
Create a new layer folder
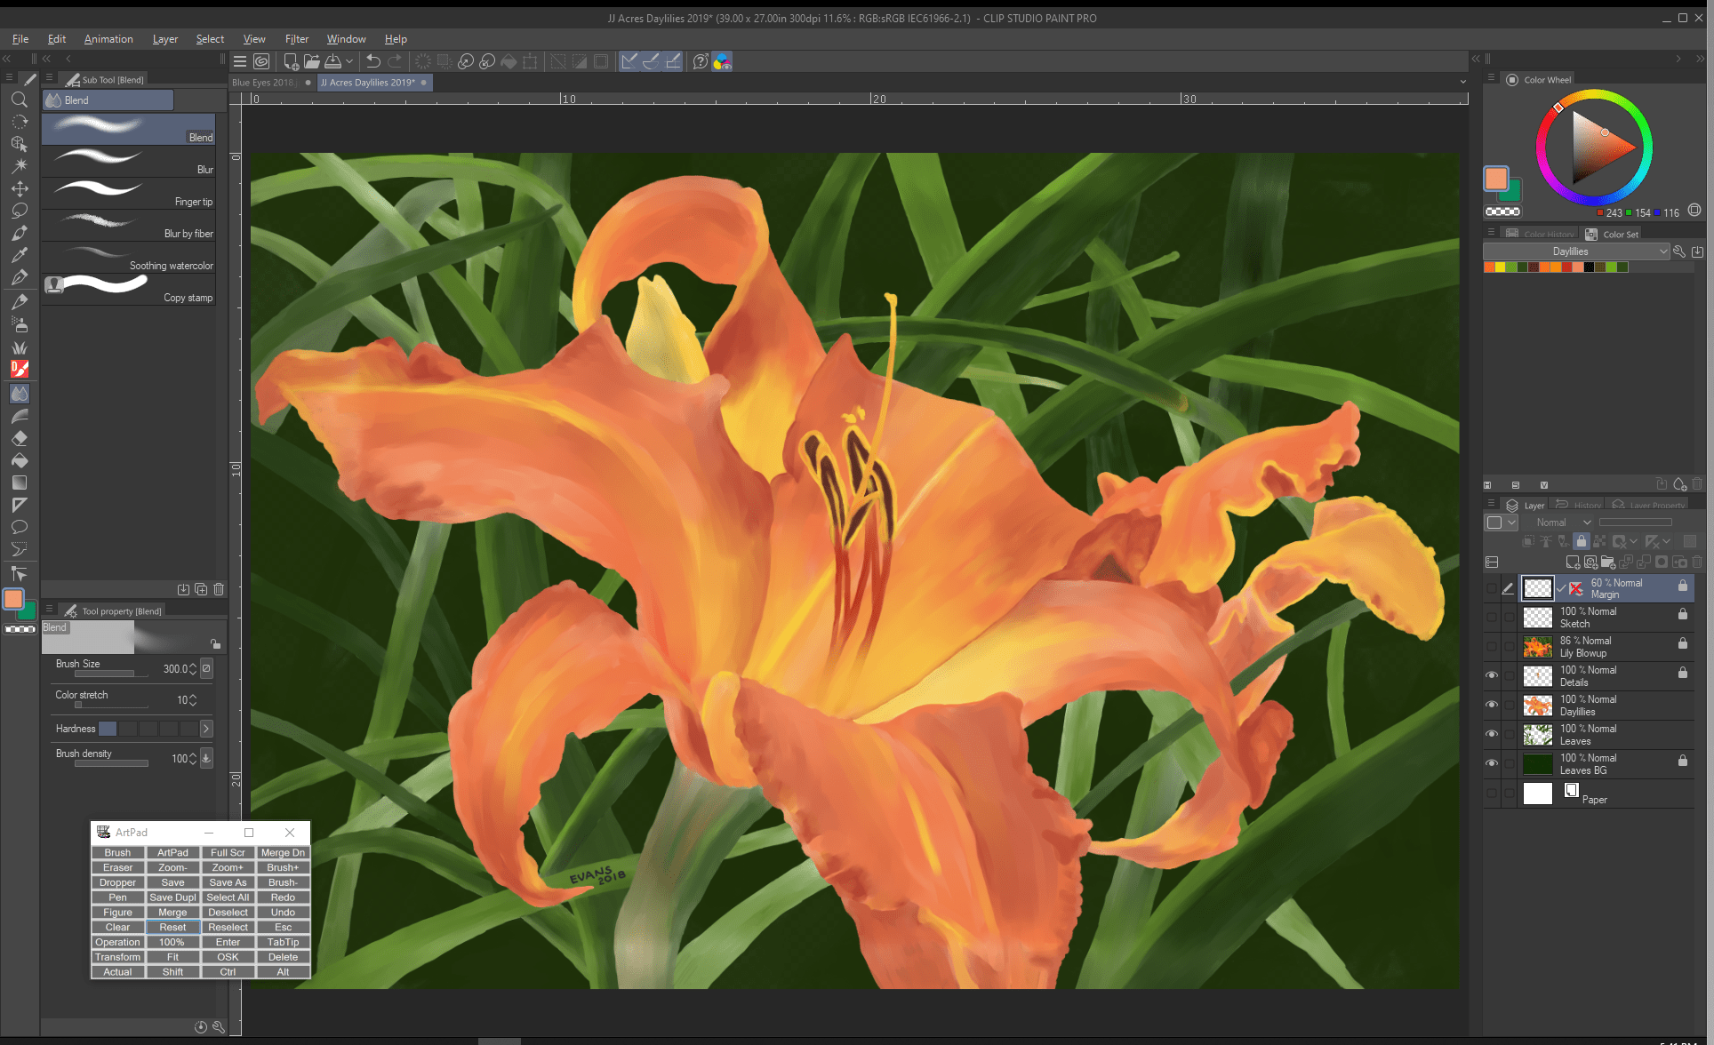(1608, 562)
